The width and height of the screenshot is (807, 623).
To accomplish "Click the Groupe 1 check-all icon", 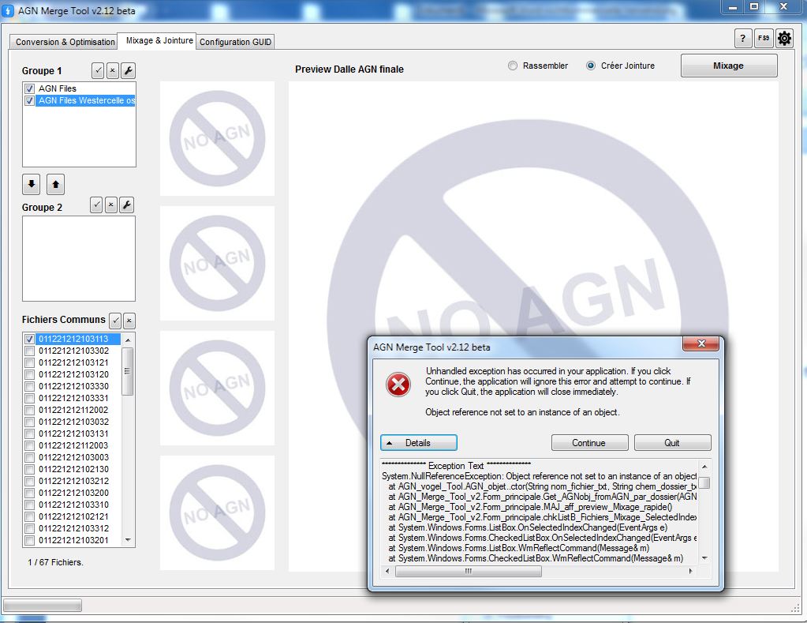I will click(99, 70).
